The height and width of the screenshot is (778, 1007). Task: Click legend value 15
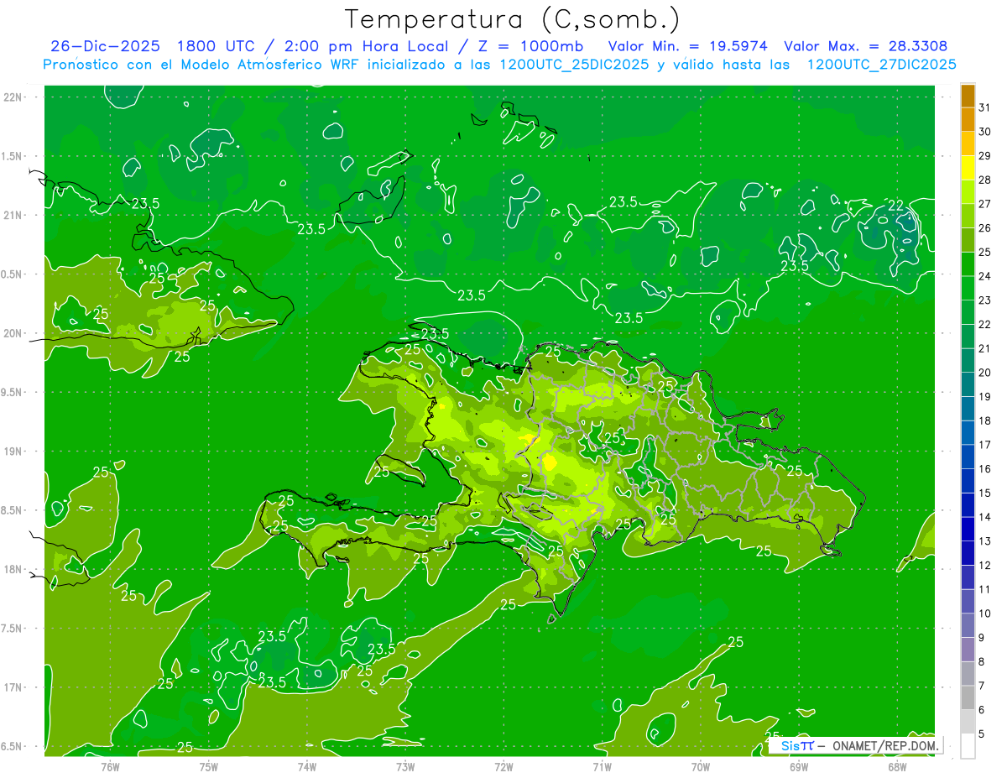[984, 493]
